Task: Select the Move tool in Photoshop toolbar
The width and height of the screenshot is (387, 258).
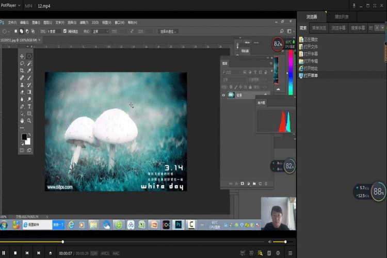Action: [22, 56]
